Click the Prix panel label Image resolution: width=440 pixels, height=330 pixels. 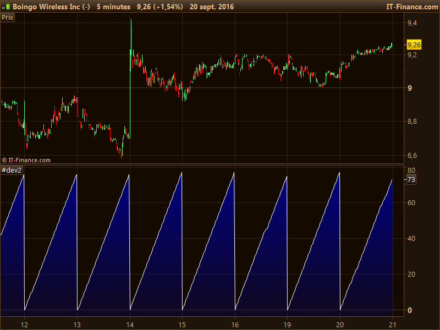[x=8, y=18]
